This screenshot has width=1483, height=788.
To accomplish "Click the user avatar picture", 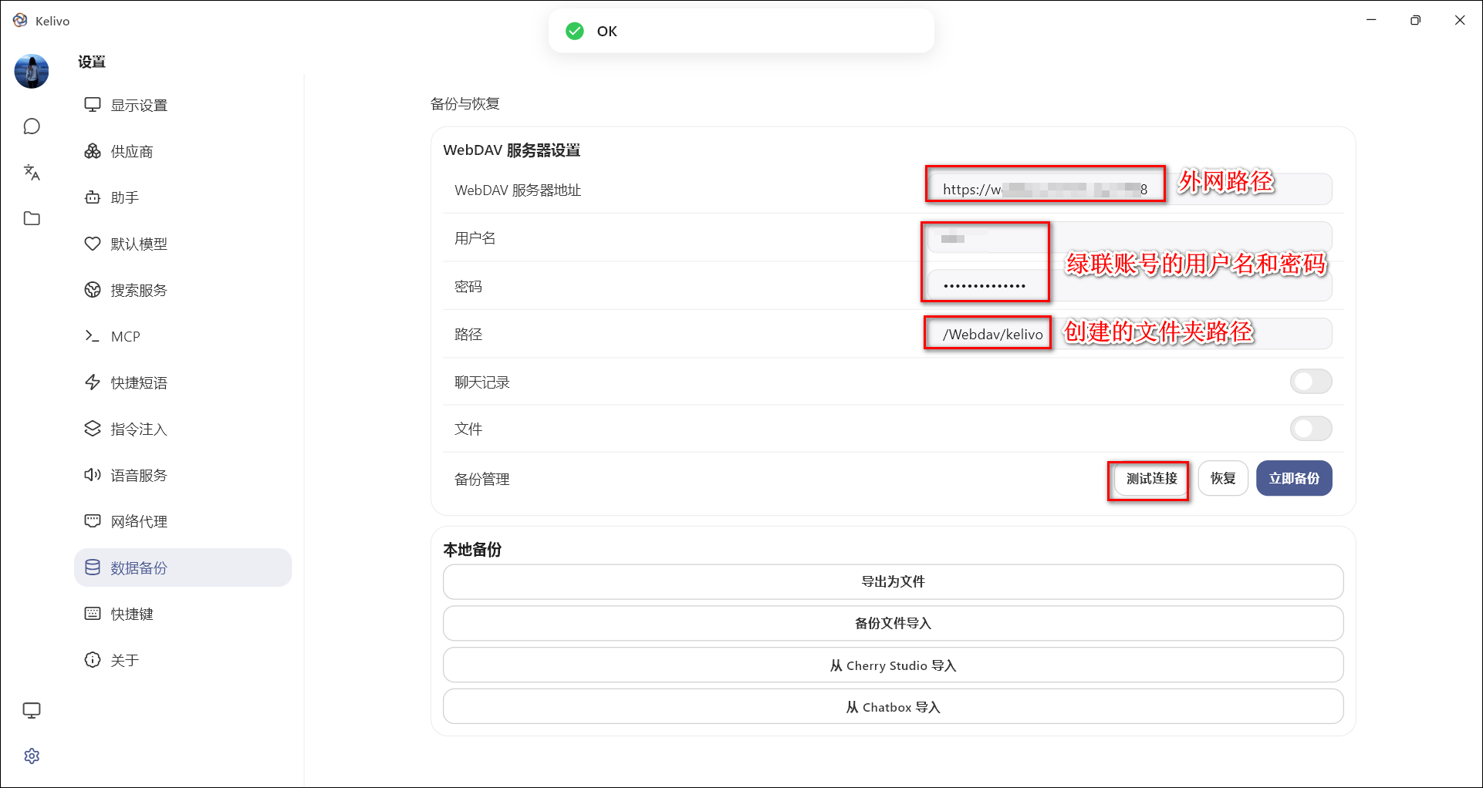I will point(32,72).
